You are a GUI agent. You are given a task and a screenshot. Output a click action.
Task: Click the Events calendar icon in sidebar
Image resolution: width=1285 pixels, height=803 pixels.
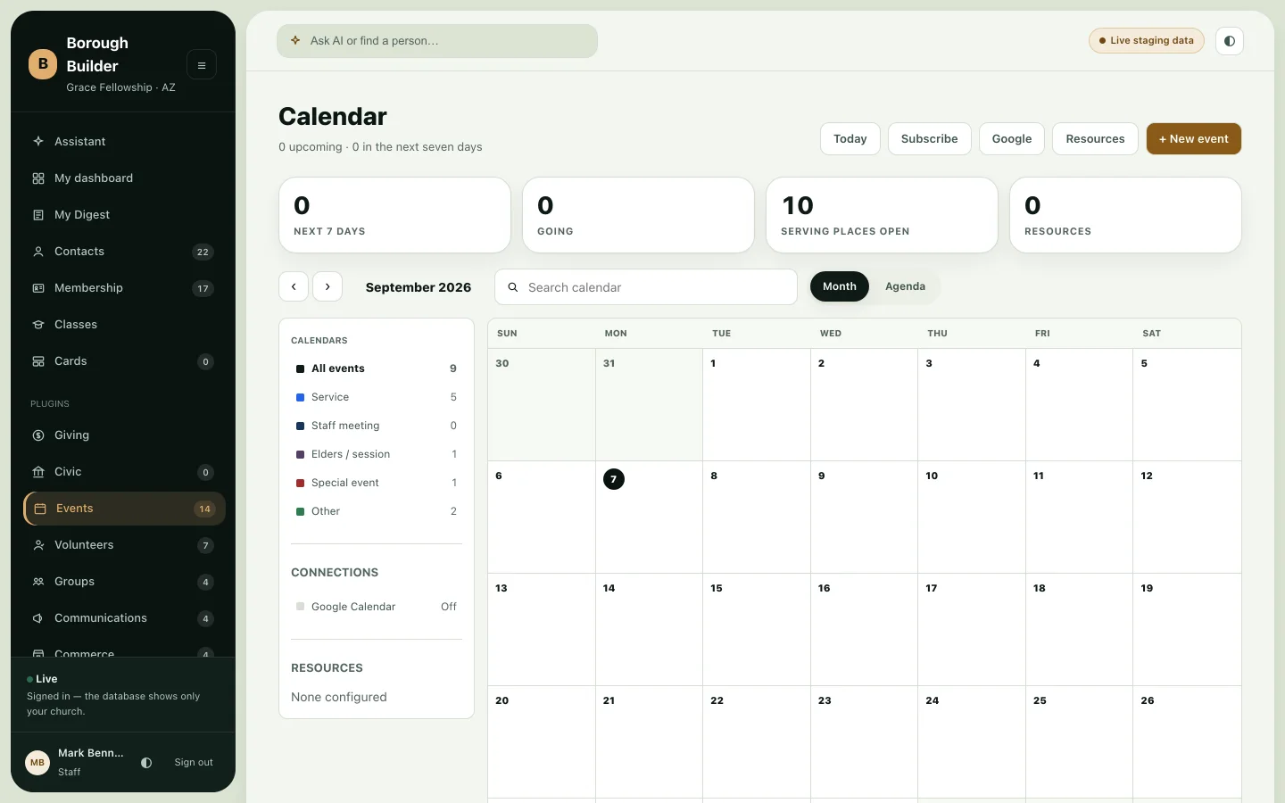pyautogui.click(x=40, y=509)
